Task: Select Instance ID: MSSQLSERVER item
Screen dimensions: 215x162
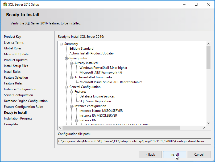Action: (98, 116)
